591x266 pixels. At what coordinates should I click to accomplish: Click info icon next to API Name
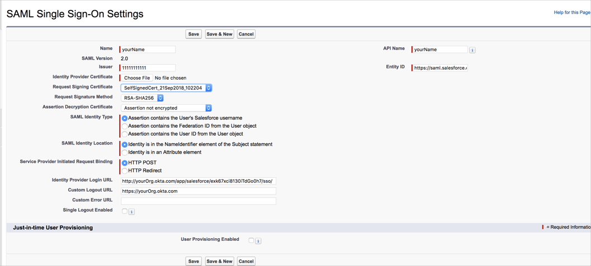(x=472, y=50)
